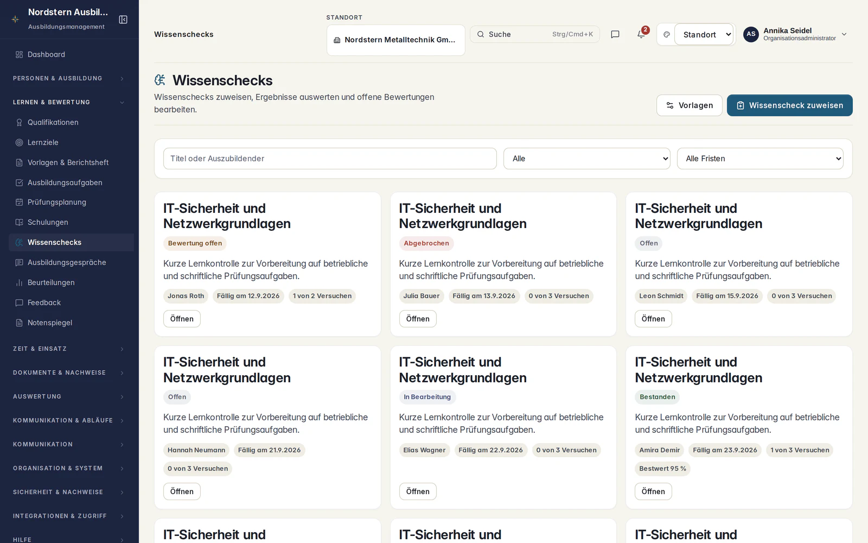Collapse the sidebar panel icon

tap(123, 20)
